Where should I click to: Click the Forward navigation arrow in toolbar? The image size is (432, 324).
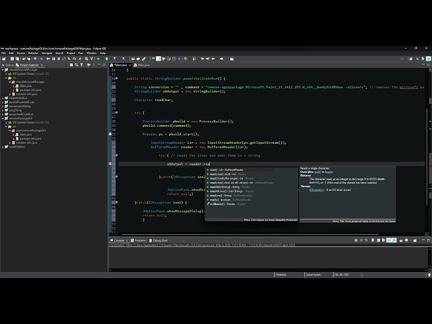[221, 59]
